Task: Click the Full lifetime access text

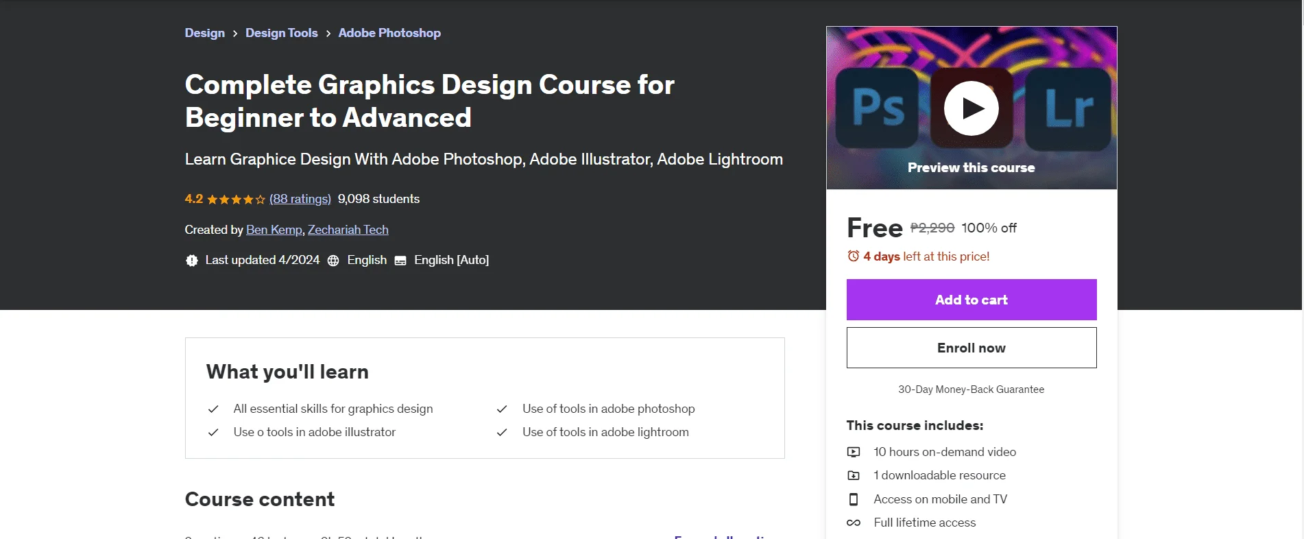Action: (925, 523)
